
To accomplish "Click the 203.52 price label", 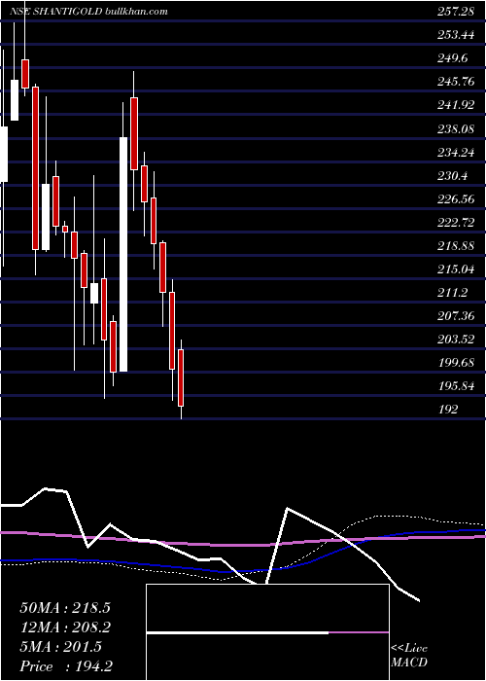I will 456,340.
